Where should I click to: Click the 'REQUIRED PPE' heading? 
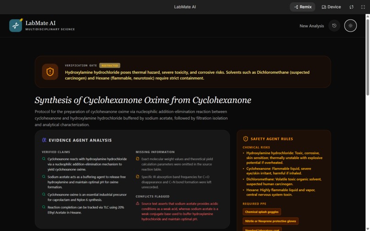tap(254, 203)
